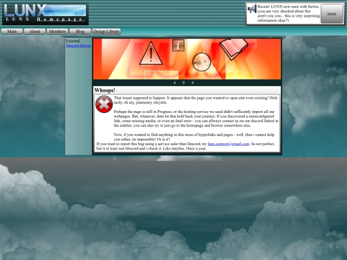Click the megaphone announcement icon
The width and height of the screenshot is (347, 260).
252,9
